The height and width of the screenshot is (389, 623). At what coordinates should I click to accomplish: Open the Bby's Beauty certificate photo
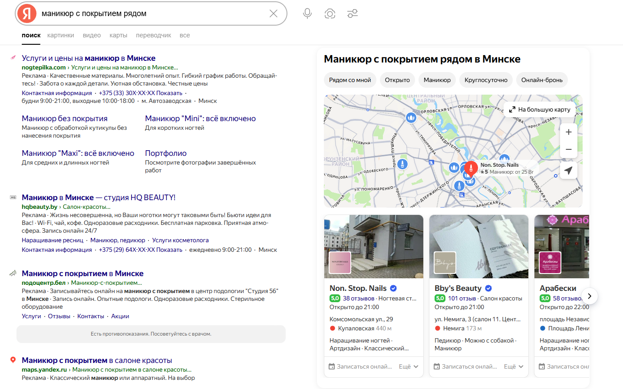pyautogui.click(x=479, y=246)
